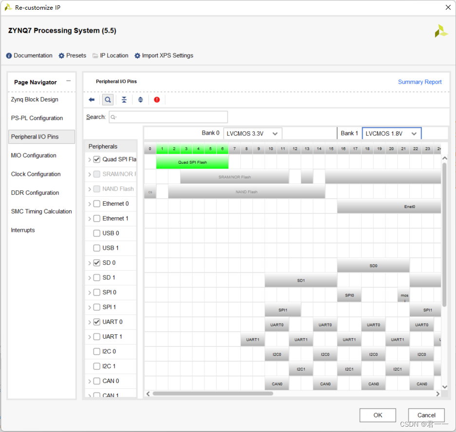The height and width of the screenshot is (432, 456).
Task: Enable the SPI 0 checkbox
Action: click(97, 293)
